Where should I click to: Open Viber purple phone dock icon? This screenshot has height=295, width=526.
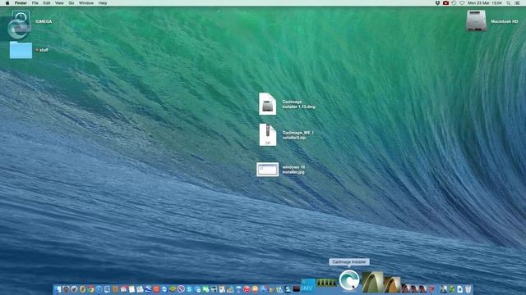[181, 289]
